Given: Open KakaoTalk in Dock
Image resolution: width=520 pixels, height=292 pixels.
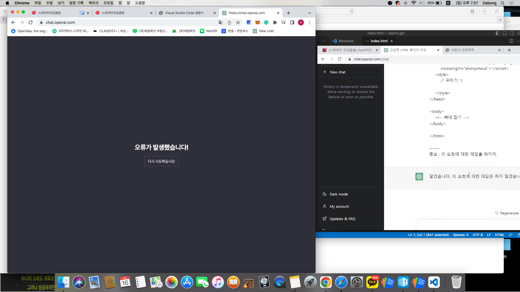Looking at the screenshot, I should 372,282.
